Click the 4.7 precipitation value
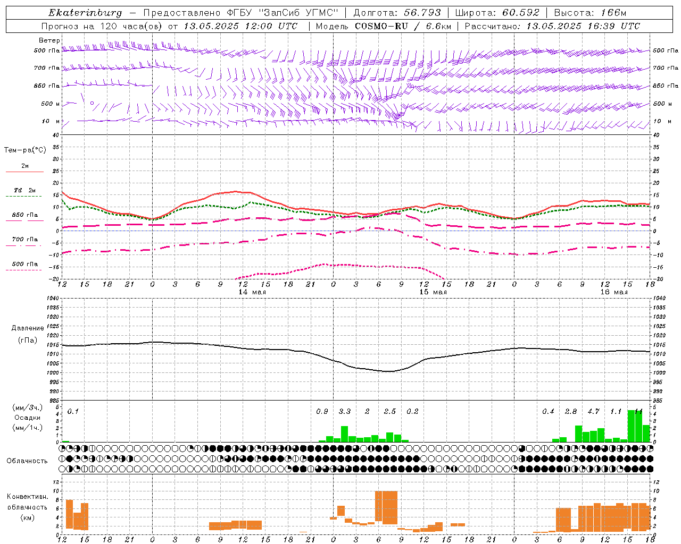The image size is (681, 544). [593, 412]
